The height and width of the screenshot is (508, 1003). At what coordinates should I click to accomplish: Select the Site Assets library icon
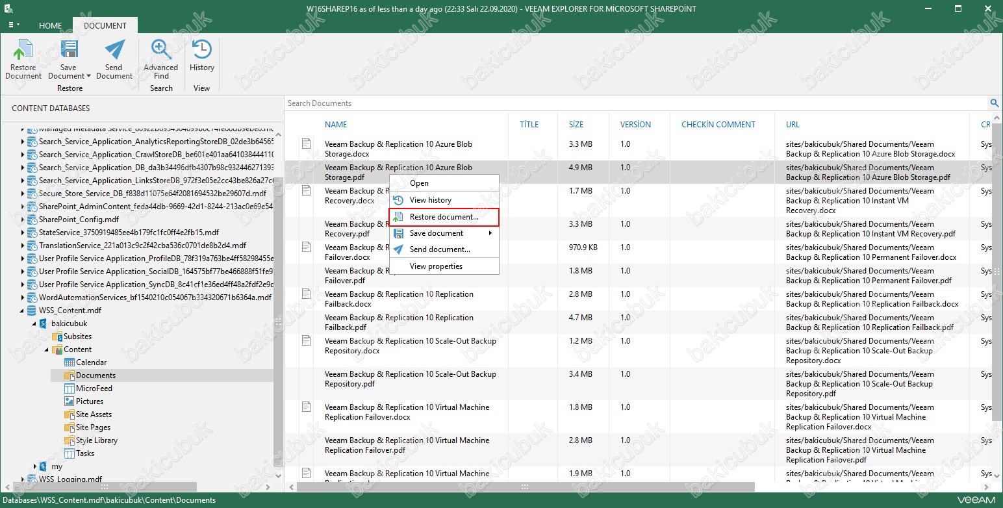(70, 414)
